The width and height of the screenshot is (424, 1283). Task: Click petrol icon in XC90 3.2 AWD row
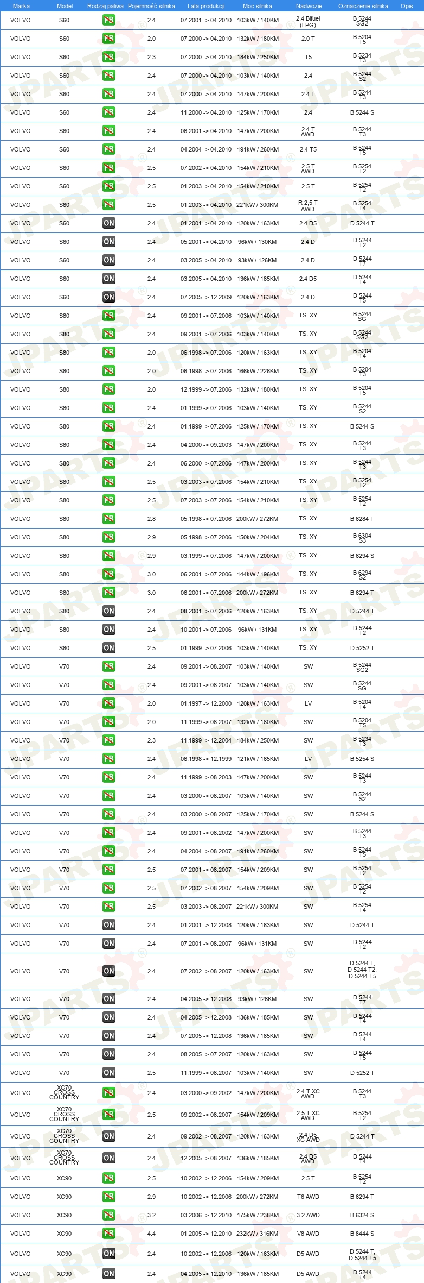[108, 1215]
